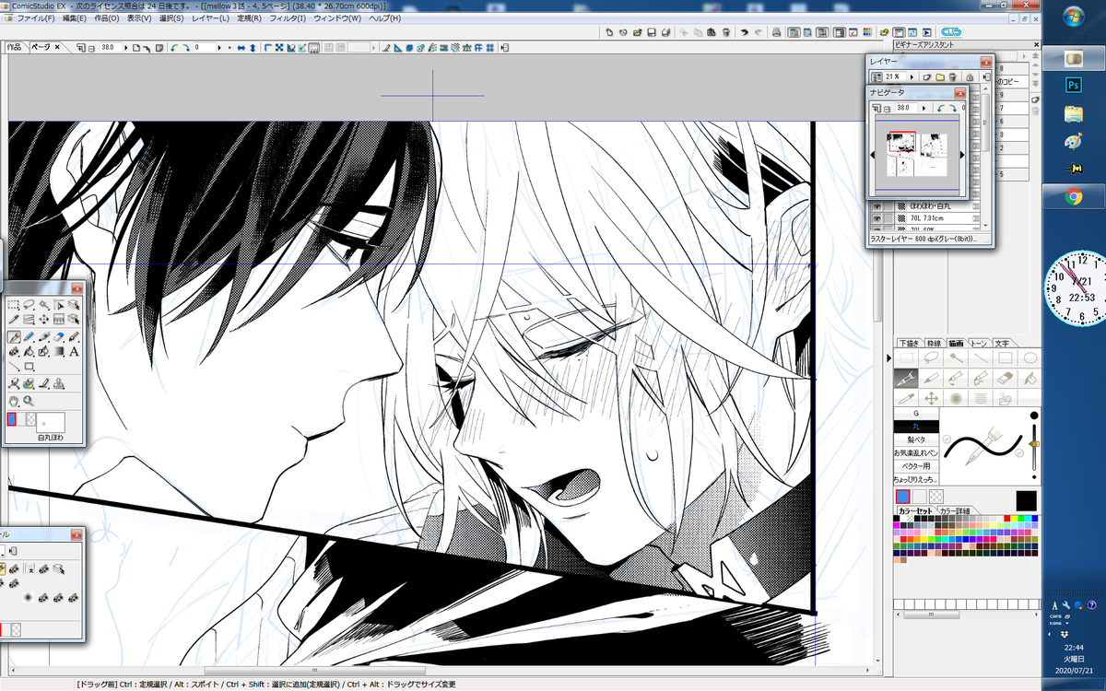Open レイヤー(L) menu
This screenshot has height=691, width=1106.
pyautogui.click(x=212, y=18)
